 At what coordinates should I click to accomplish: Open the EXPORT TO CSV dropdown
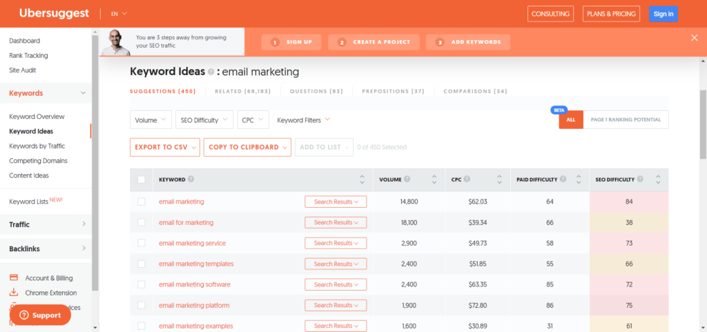165,147
